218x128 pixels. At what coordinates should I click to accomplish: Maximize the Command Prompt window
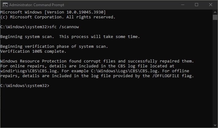coord(197,5)
